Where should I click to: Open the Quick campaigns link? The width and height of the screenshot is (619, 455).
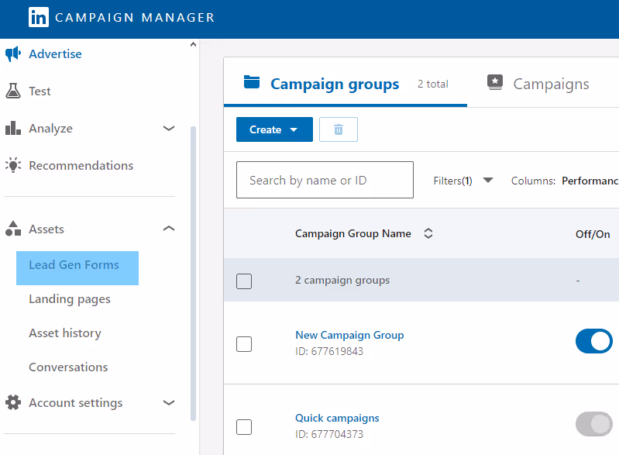coord(337,418)
